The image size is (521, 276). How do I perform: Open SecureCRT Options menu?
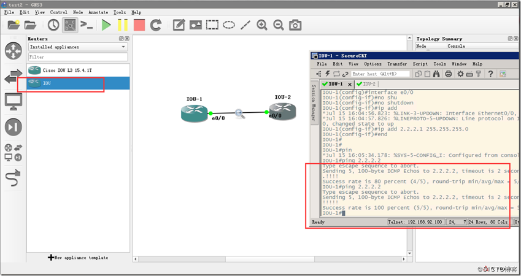pyautogui.click(x=373, y=64)
